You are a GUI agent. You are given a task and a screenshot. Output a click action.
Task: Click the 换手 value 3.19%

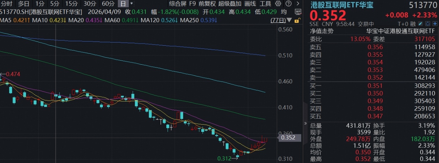coord(427,125)
